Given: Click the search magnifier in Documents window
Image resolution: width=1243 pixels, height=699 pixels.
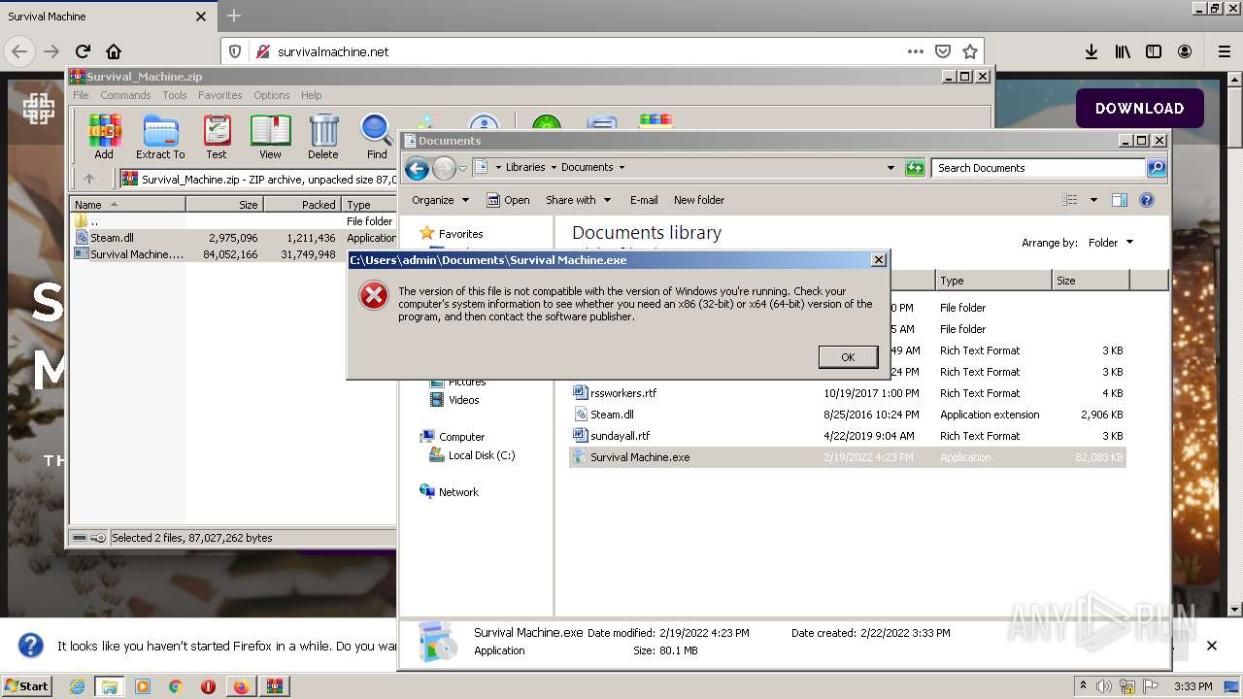Looking at the screenshot, I should point(1156,168).
